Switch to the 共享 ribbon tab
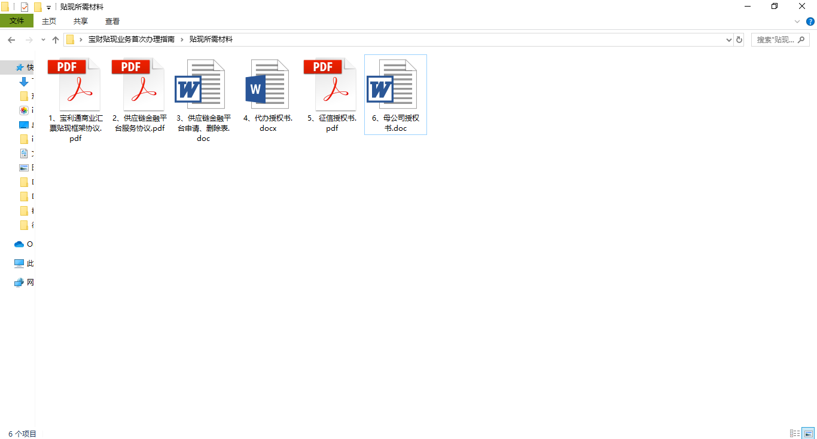 tap(81, 21)
